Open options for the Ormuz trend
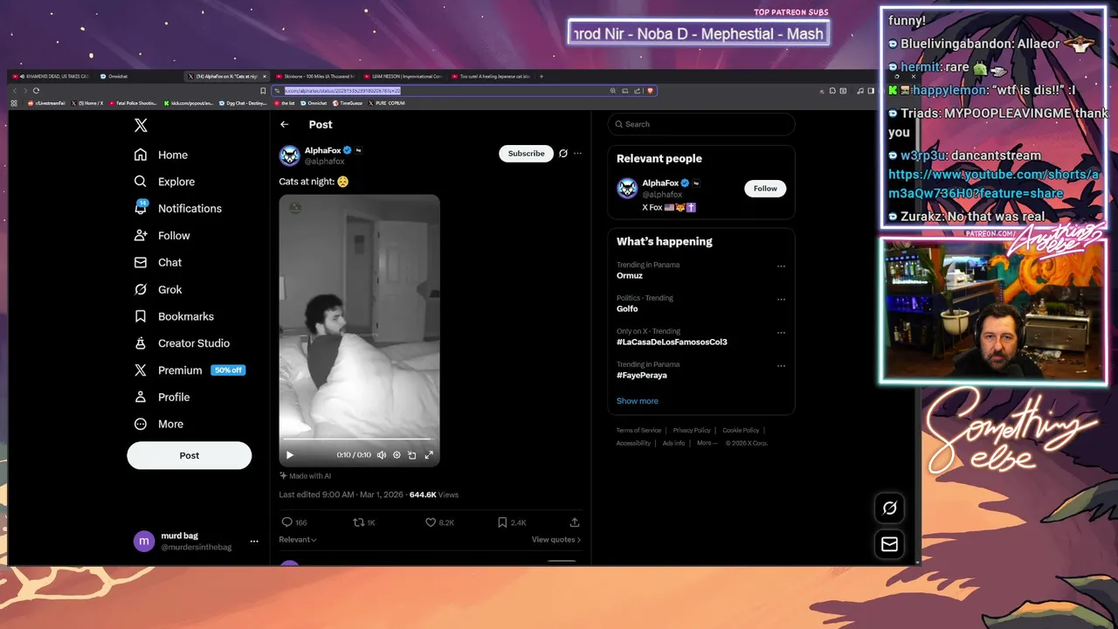This screenshot has height=629, width=1118. (x=781, y=266)
